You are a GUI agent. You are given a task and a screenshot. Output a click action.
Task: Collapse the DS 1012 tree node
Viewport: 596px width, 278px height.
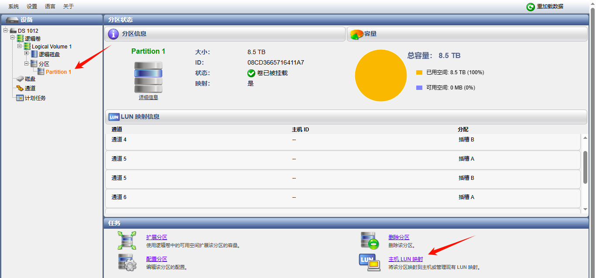5,31
